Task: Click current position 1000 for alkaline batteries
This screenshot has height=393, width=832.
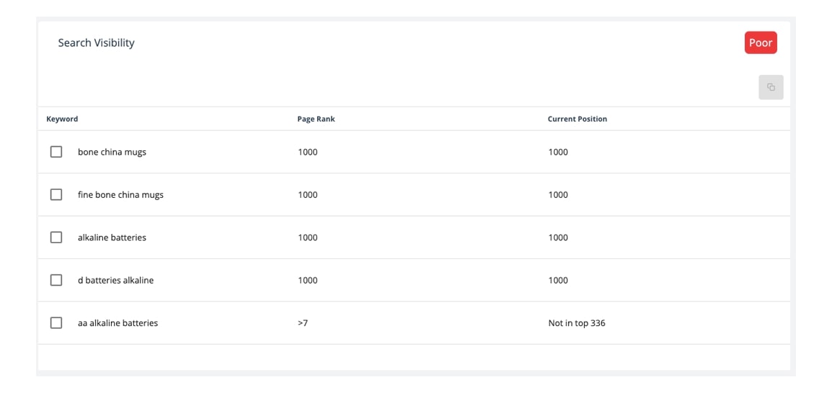Action: [558, 238]
